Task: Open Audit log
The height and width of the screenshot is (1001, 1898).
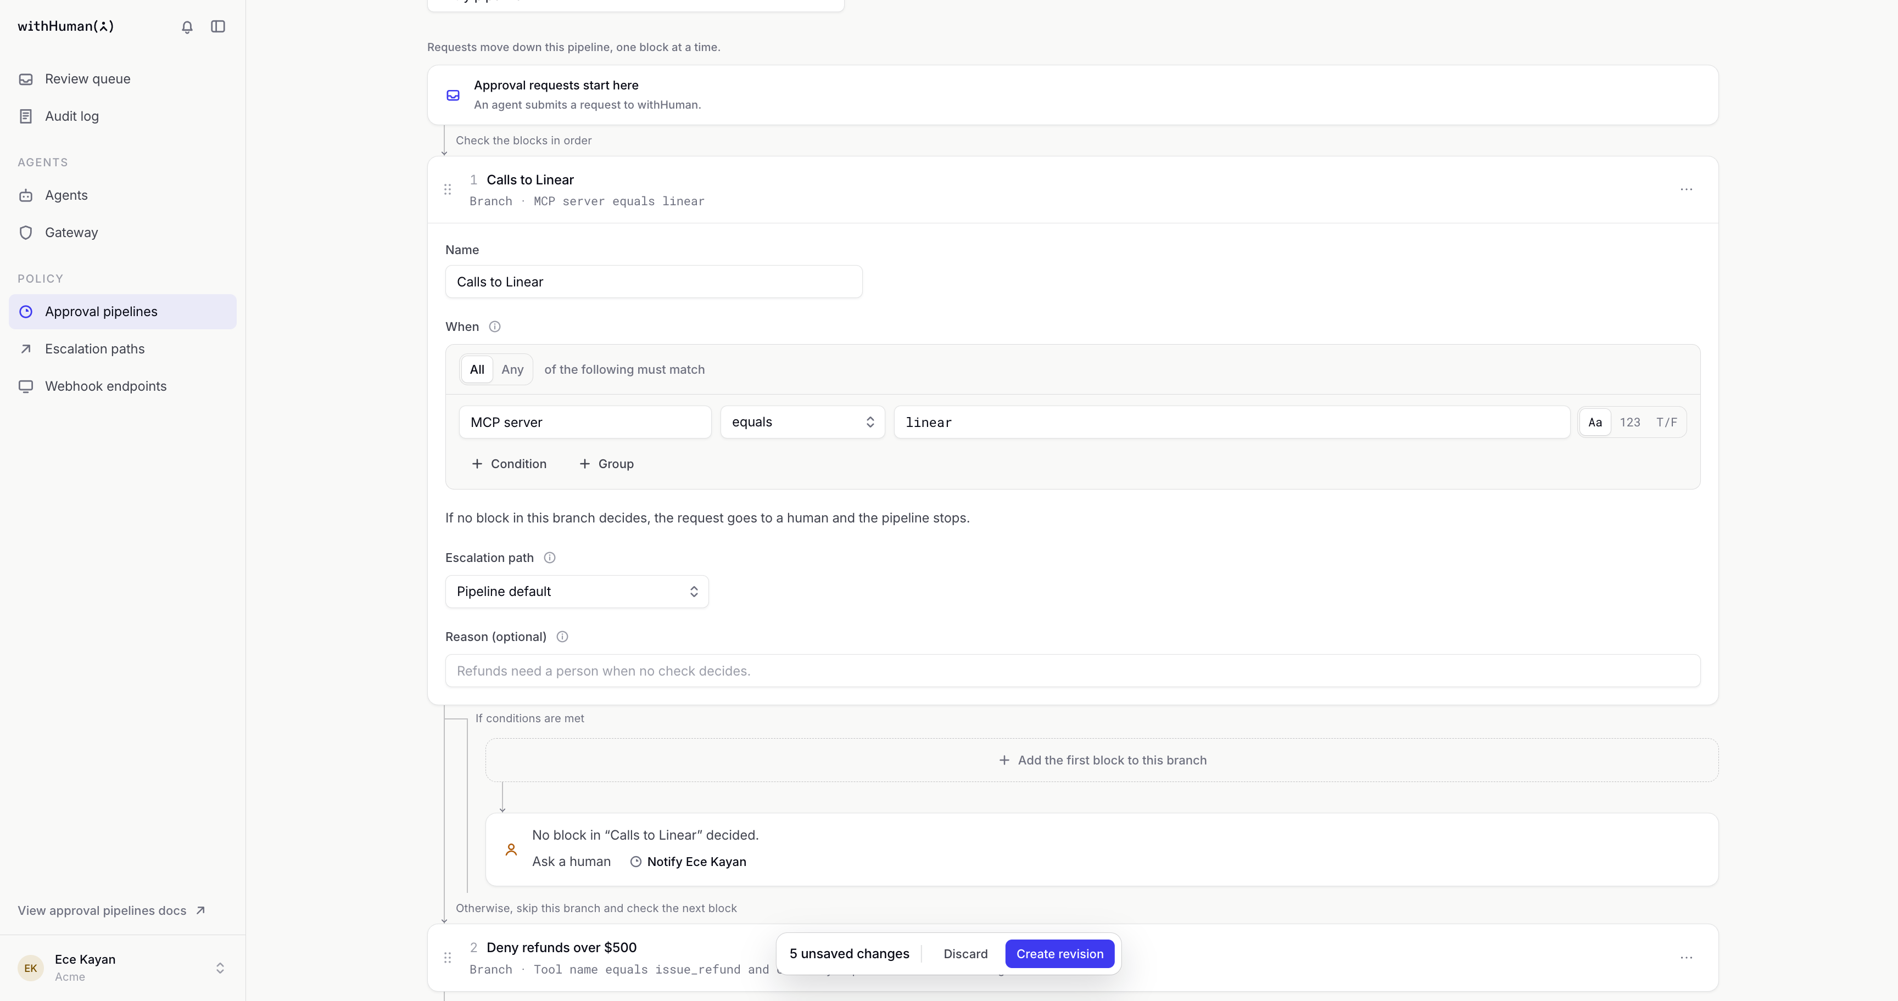Action: point(122,116)
